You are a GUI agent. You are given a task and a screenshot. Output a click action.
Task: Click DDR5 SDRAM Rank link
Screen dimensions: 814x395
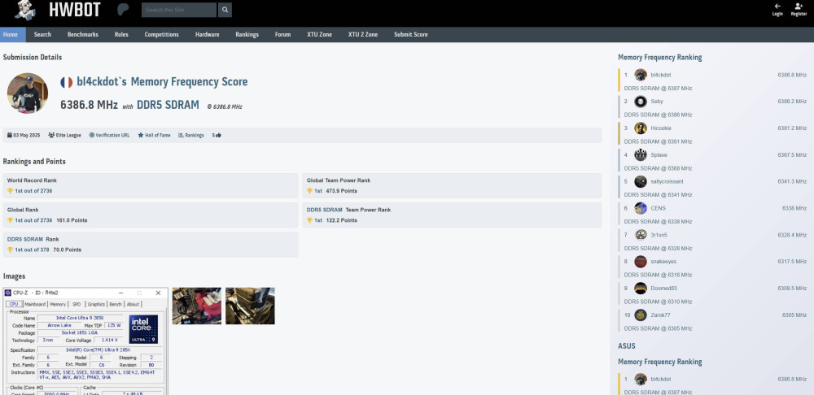[x=25, y=240]
